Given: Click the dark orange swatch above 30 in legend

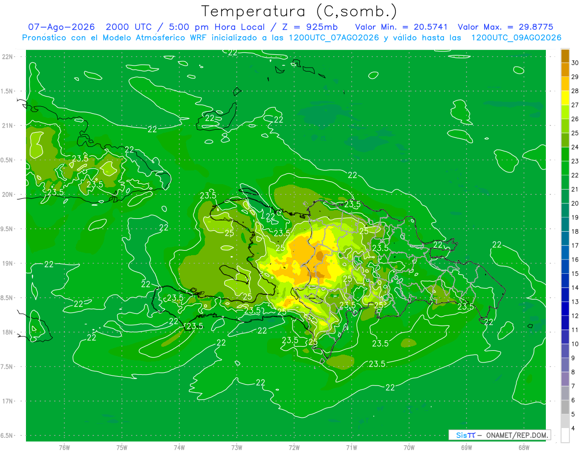Looking at the screenshot, I should tap(565, 56).
